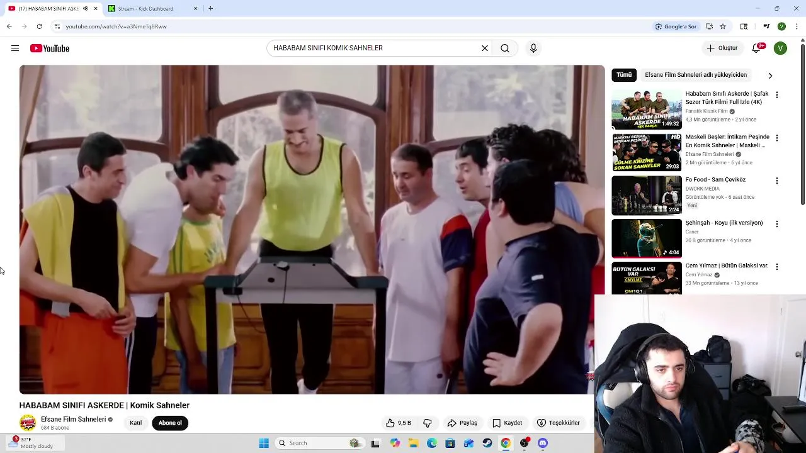The width and height of the screenshot is (806, 453).
Task: More options for Maskeli Beşler suggestion
Action: point(776,138)
